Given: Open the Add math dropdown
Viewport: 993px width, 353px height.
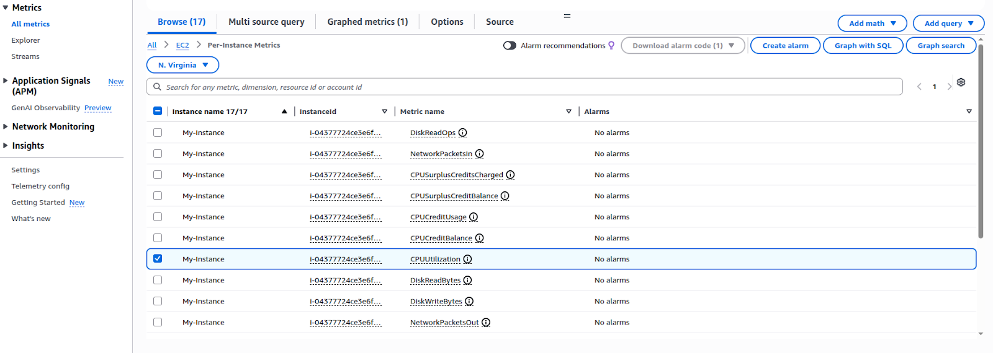Looking at the screenshot, I should pos(872,24).
